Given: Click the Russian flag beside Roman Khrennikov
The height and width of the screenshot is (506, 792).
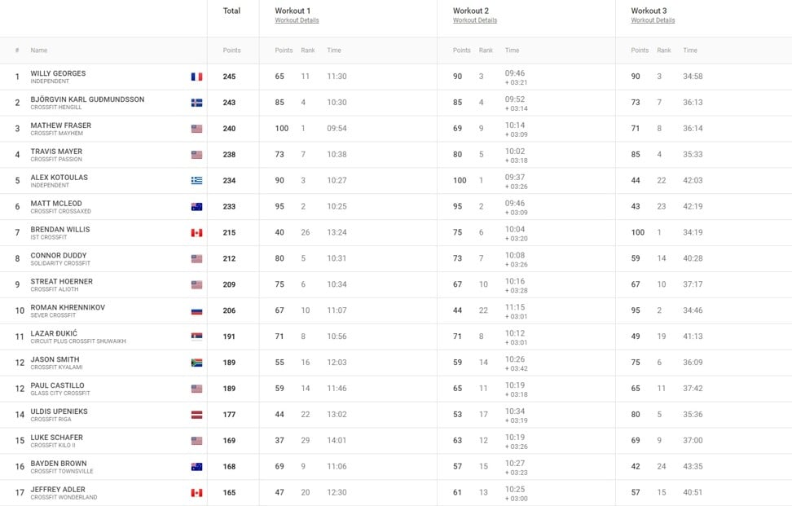Looking at the screenshot, I should pyautogui.click(x=196, y=310).
